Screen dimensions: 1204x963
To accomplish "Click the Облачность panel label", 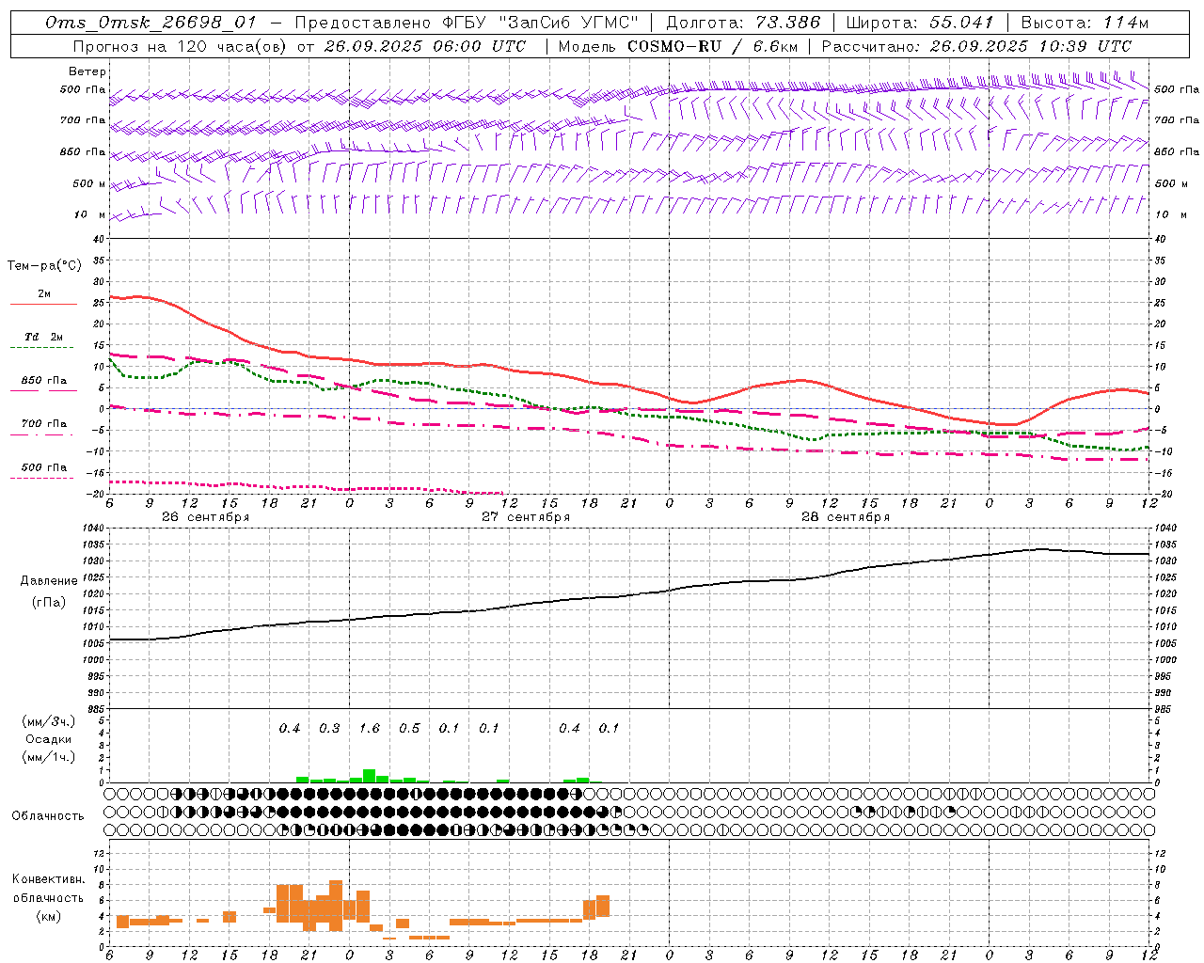I will 48,816.
